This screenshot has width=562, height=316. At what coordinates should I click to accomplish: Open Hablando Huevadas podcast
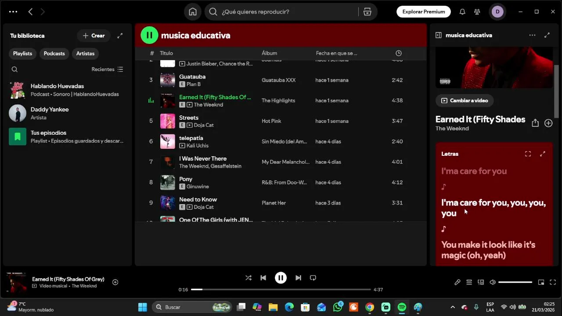click(67, 90)
